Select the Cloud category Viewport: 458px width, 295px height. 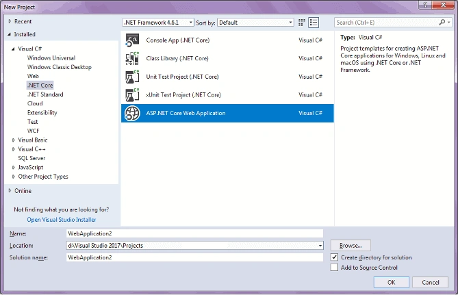[x=35, y=103]
